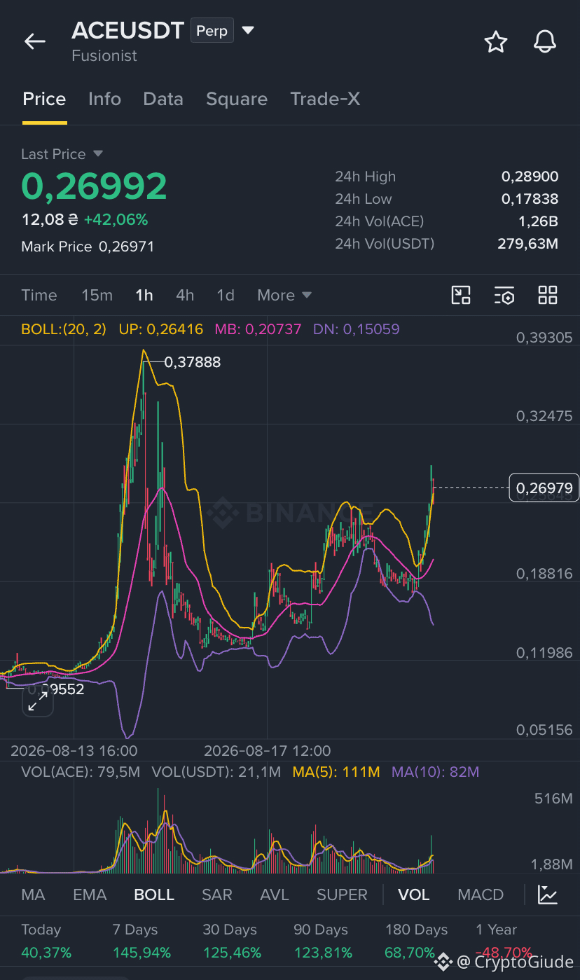
Task: Tap the VOL(ACE): 79,5M label
Action: pyautogui.click(x=81, y=772)
